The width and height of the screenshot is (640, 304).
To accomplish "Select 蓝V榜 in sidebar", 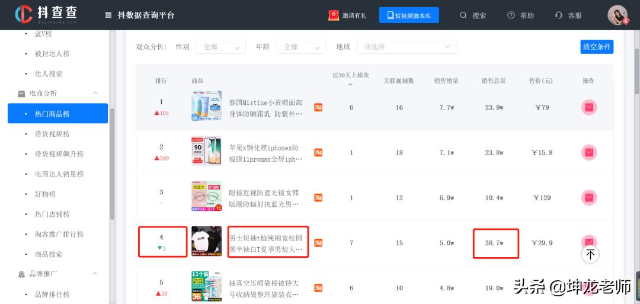I will pyautogui.click(x=44, y=33).
